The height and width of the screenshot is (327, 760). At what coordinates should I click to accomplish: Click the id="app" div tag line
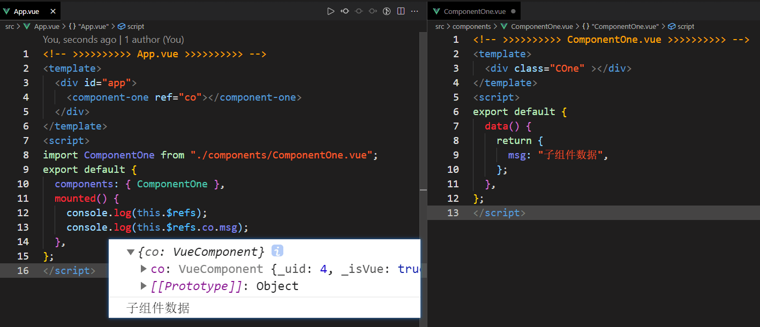point(96,82)
